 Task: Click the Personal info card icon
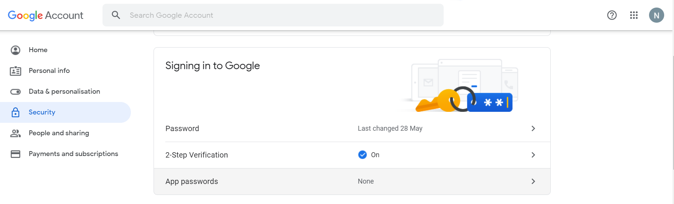click(16, 71)
